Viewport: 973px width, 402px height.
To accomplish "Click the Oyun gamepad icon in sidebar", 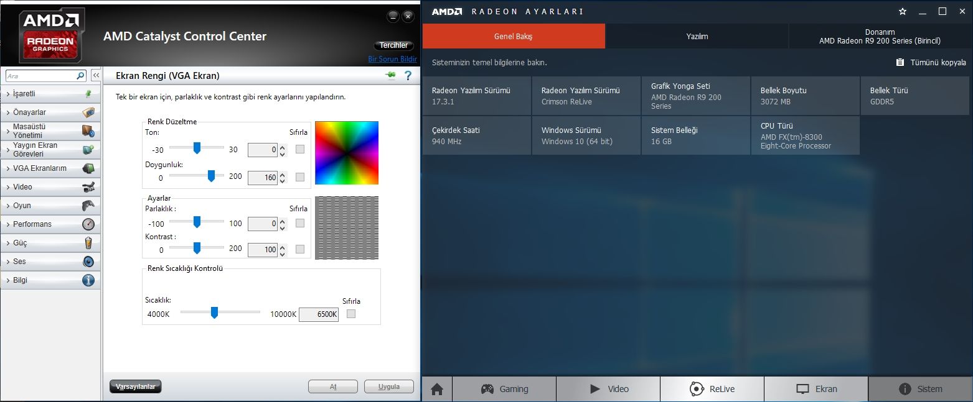I will [88, 206].
